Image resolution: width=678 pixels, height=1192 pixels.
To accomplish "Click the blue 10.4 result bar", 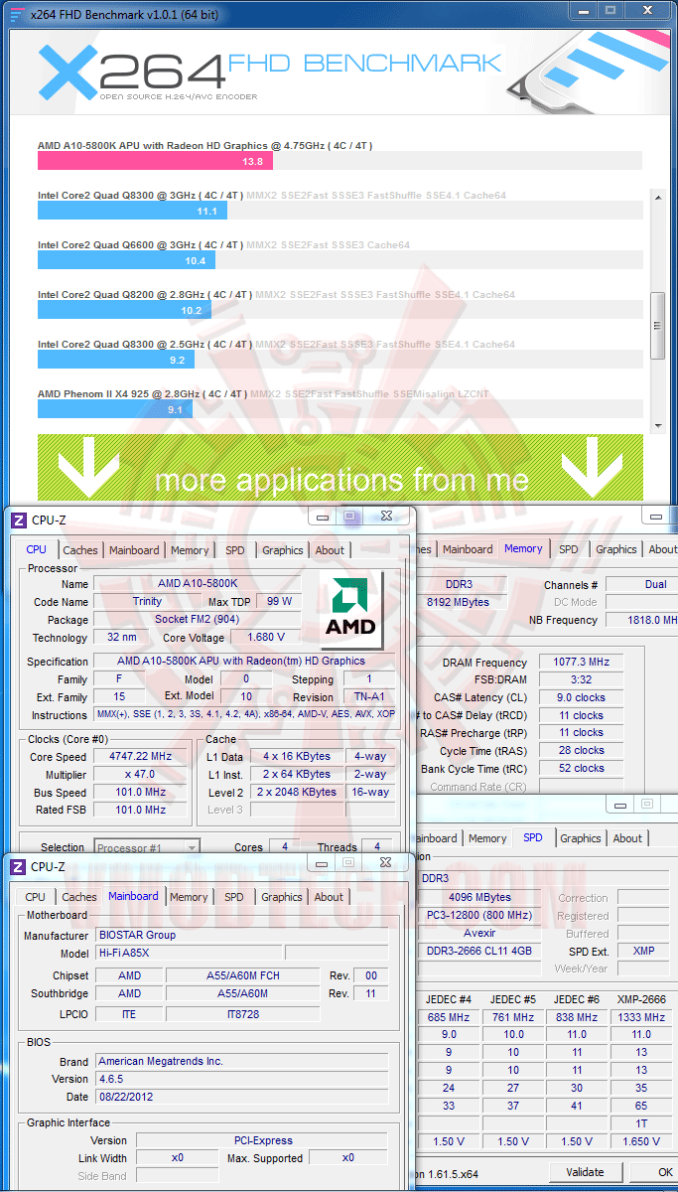I will coord(126,260).
